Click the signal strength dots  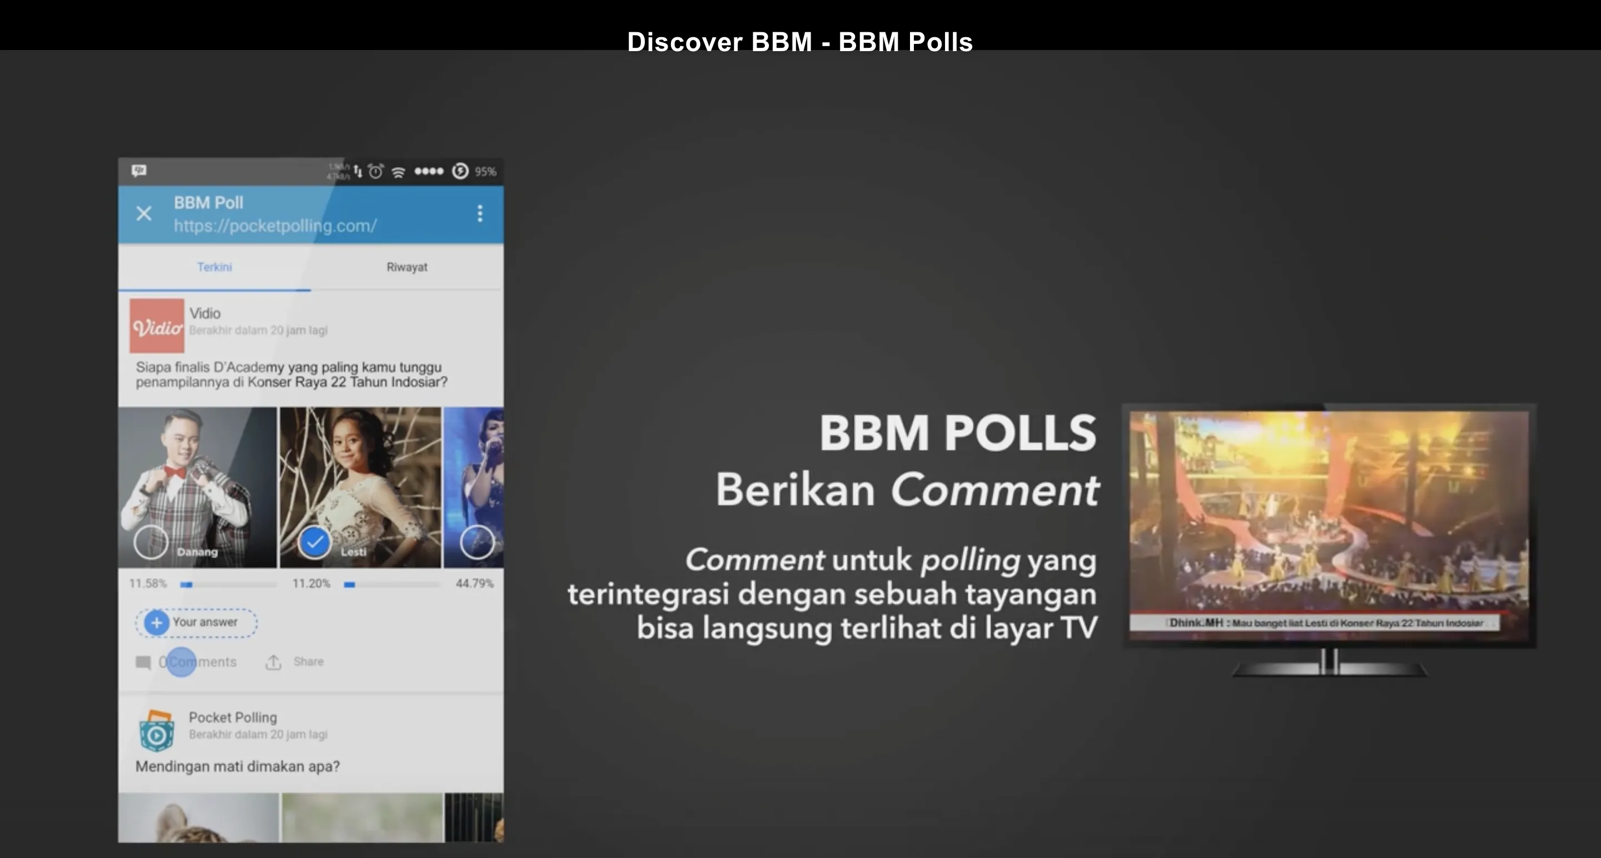[x=429, y=172]
